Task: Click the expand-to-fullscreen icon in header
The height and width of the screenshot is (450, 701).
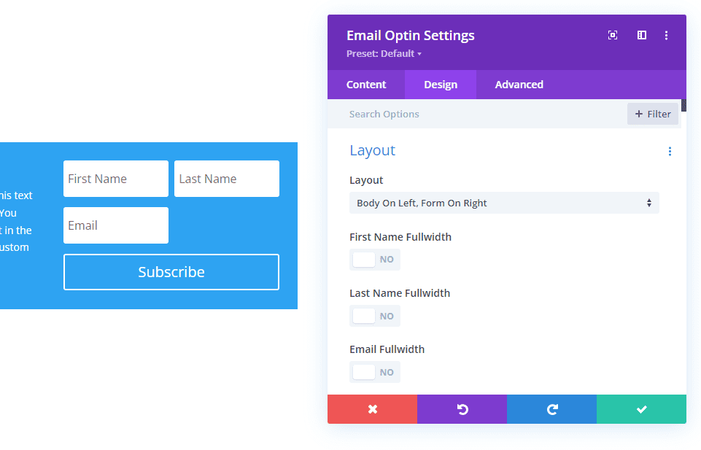Action: pos(613,35)
